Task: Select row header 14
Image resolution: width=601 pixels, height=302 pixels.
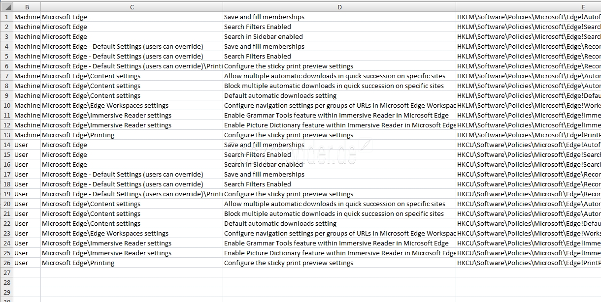Action: coord(6,145)
